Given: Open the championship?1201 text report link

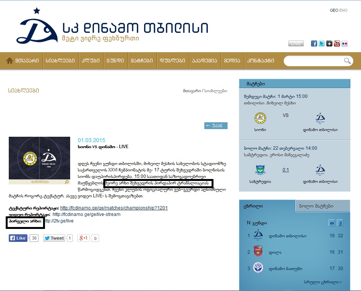Looking at the screenshot, I should 114,208.
